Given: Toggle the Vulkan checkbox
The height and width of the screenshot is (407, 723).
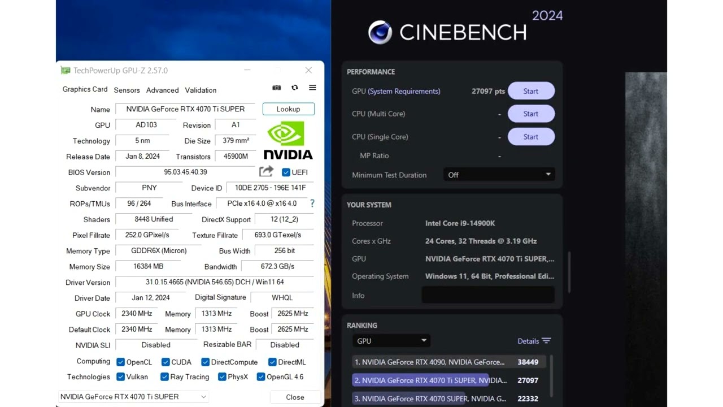Looking at the screenshot, I should tap(120, 376).
